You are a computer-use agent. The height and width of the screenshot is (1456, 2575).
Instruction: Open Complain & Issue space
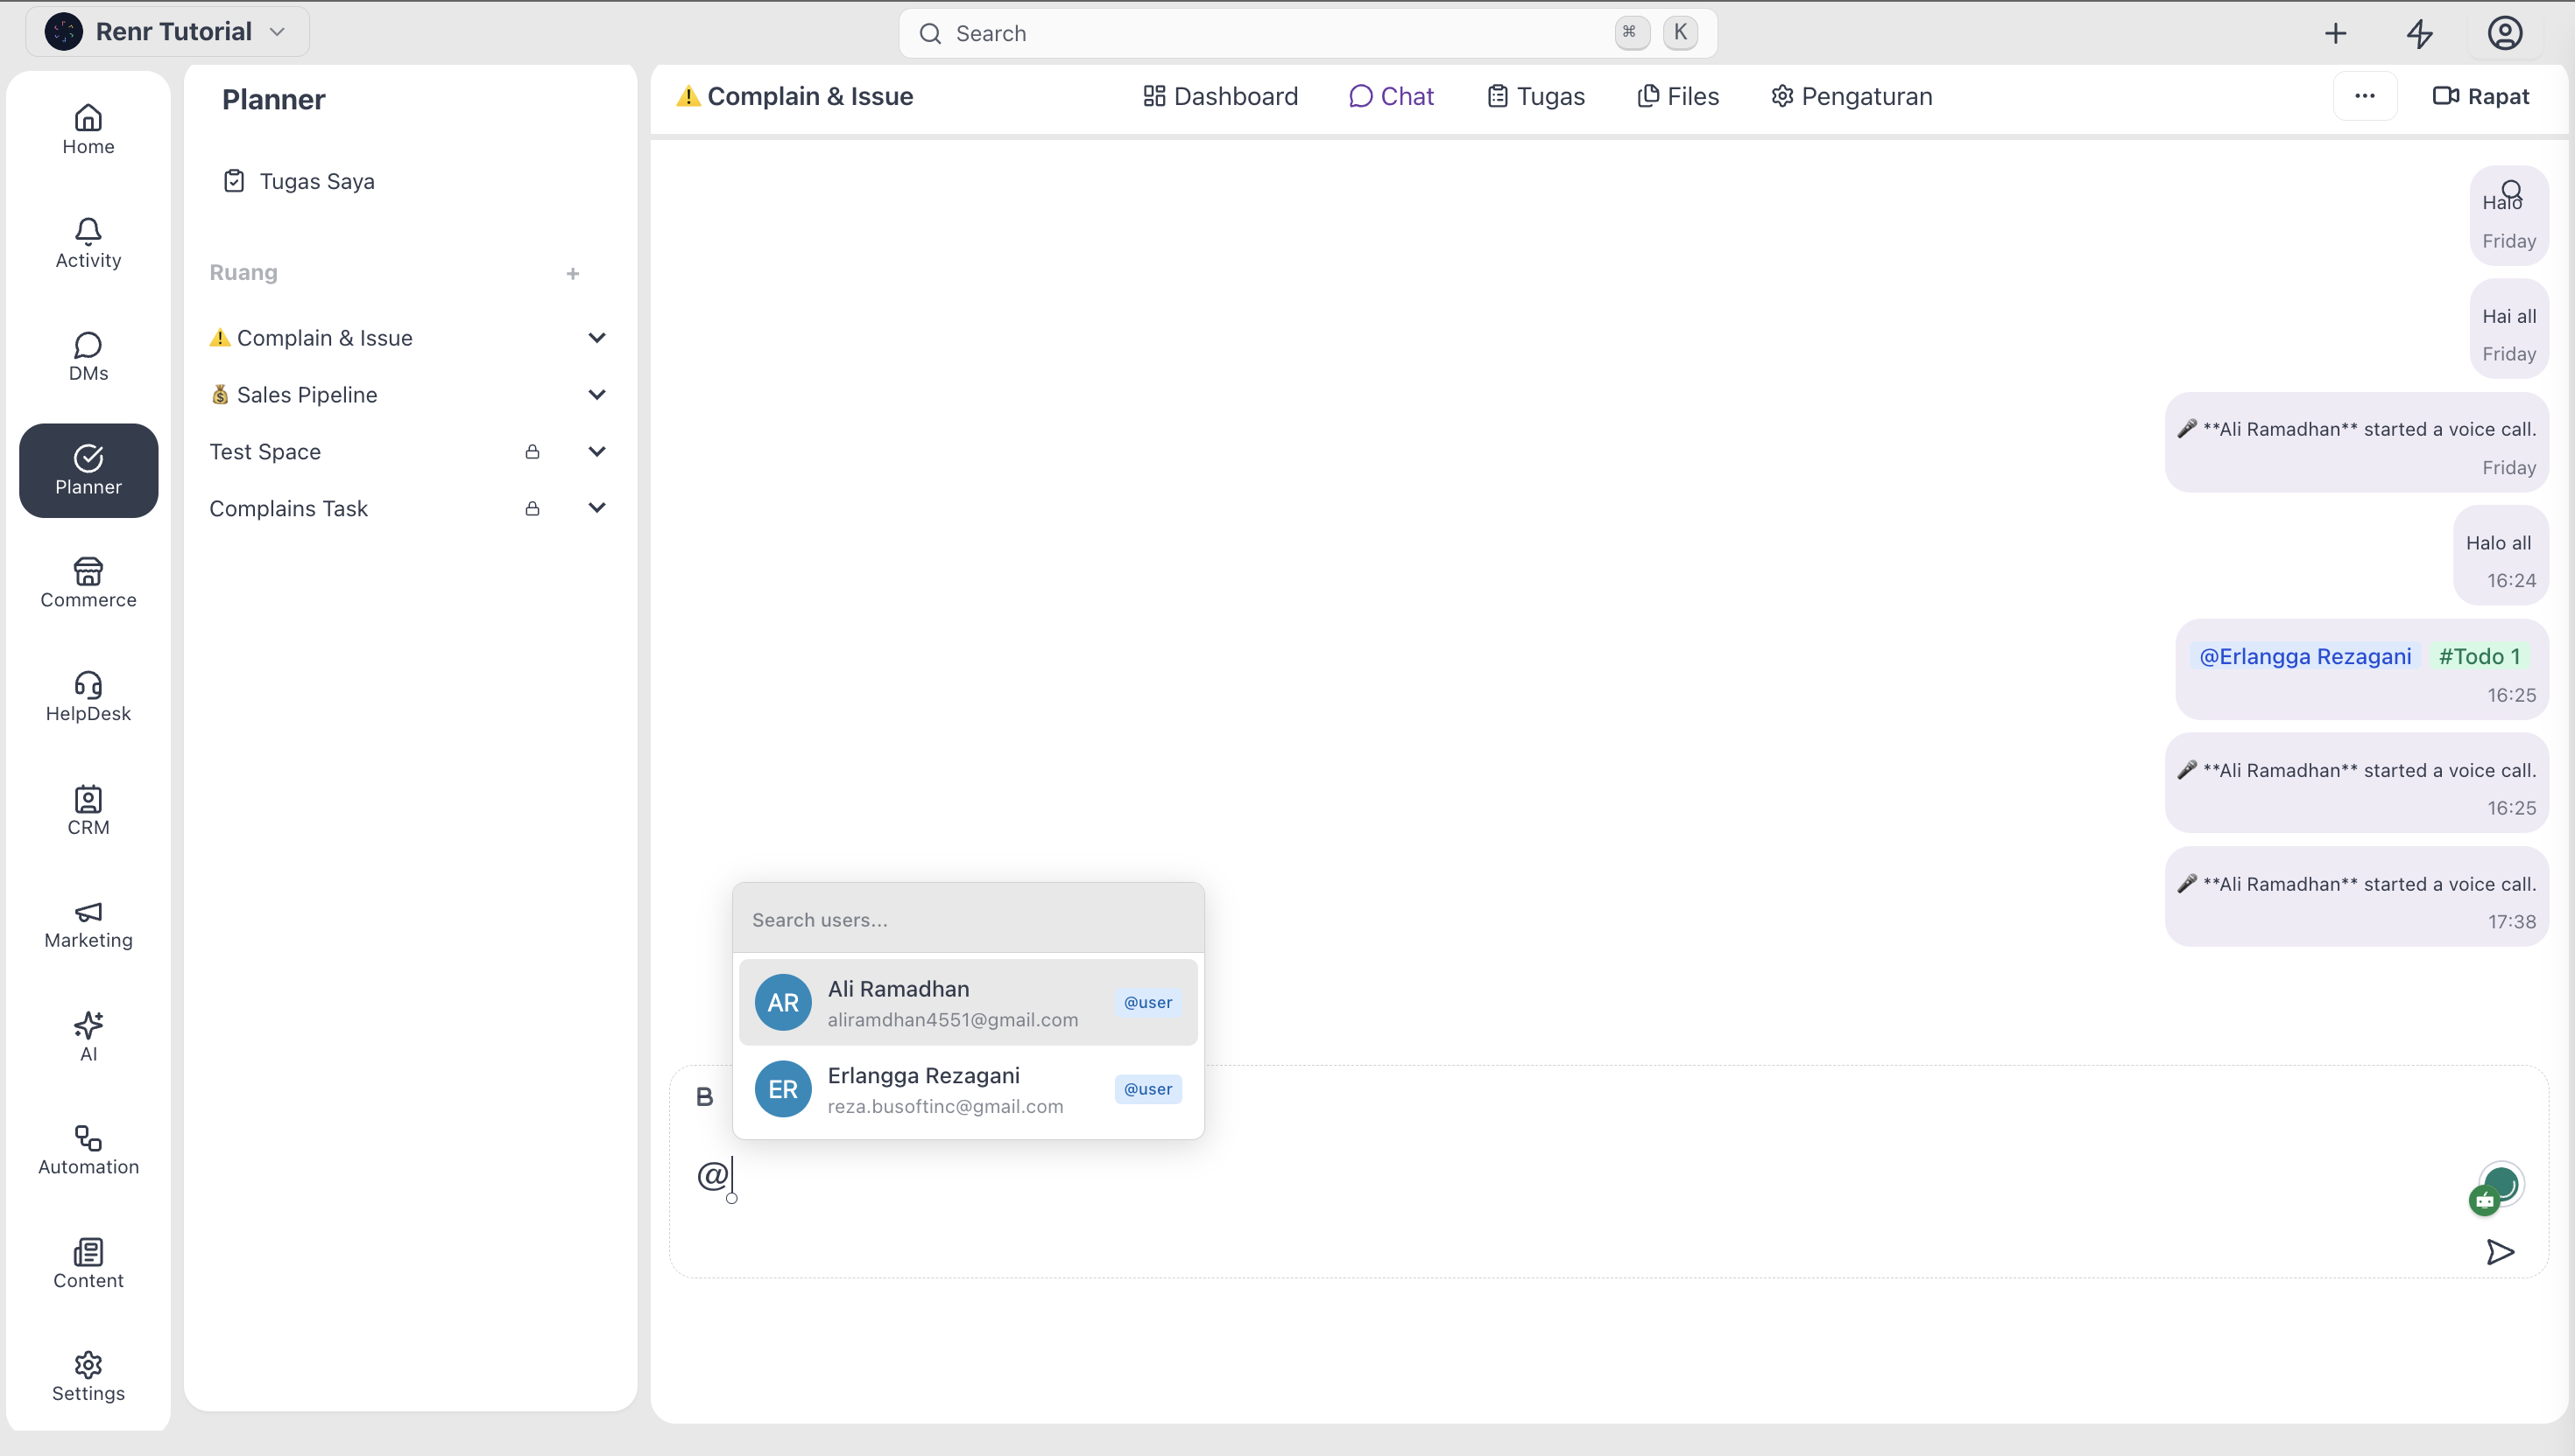coord(310,338)
